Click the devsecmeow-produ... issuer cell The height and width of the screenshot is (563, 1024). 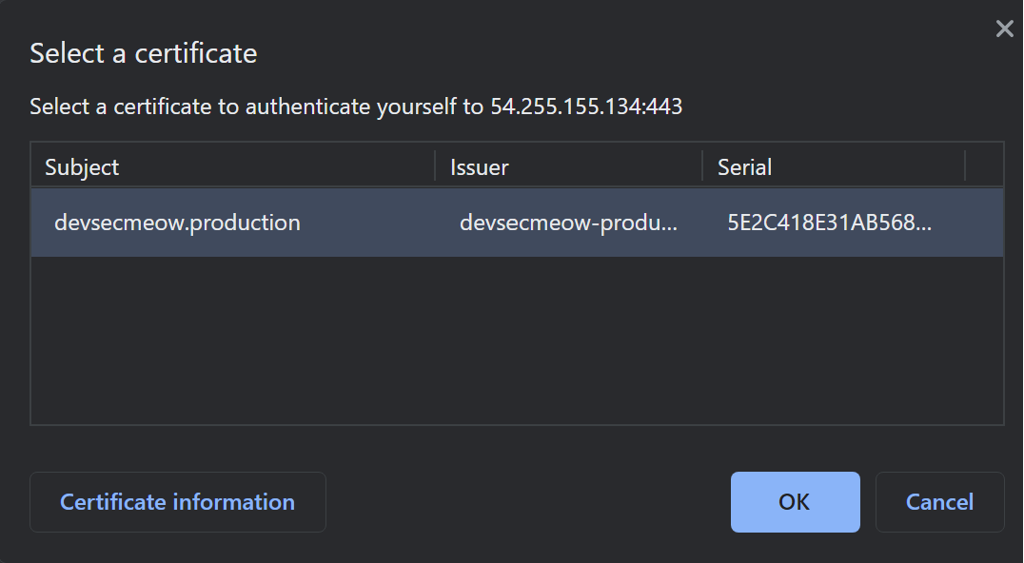568,223
